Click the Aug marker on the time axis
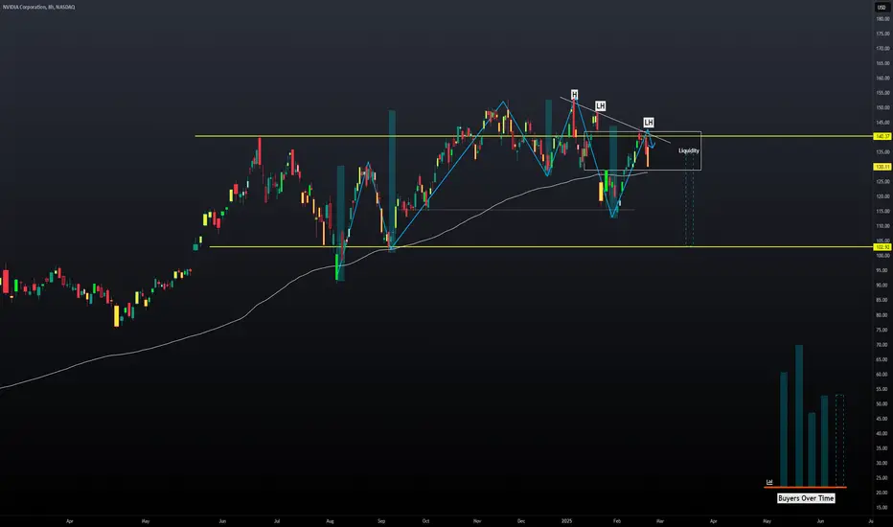This screenshot has height=527, width=893. pyautogui.click(x=330, y=520)
